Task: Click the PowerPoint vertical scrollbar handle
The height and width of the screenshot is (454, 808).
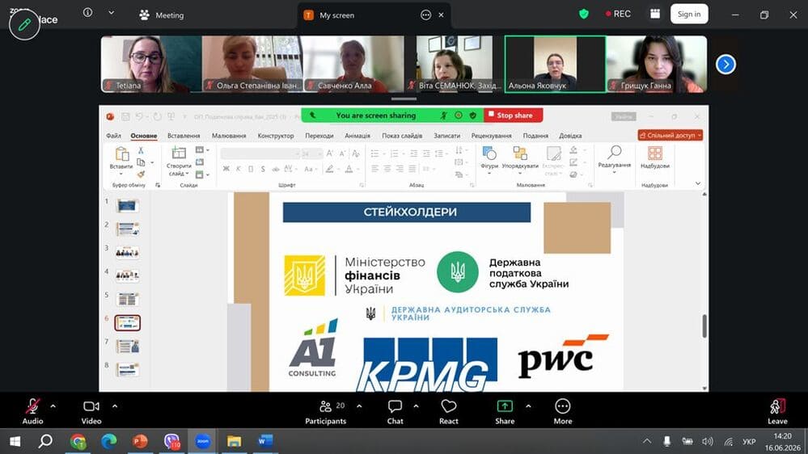Action: tap(704, 326)
